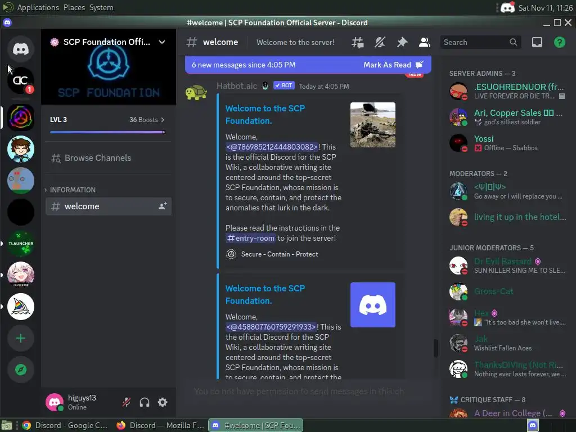Select member <Ψ|O|Ψ> in moderators
The width and height of the screenshot is (576, 432).
point(508,191)
